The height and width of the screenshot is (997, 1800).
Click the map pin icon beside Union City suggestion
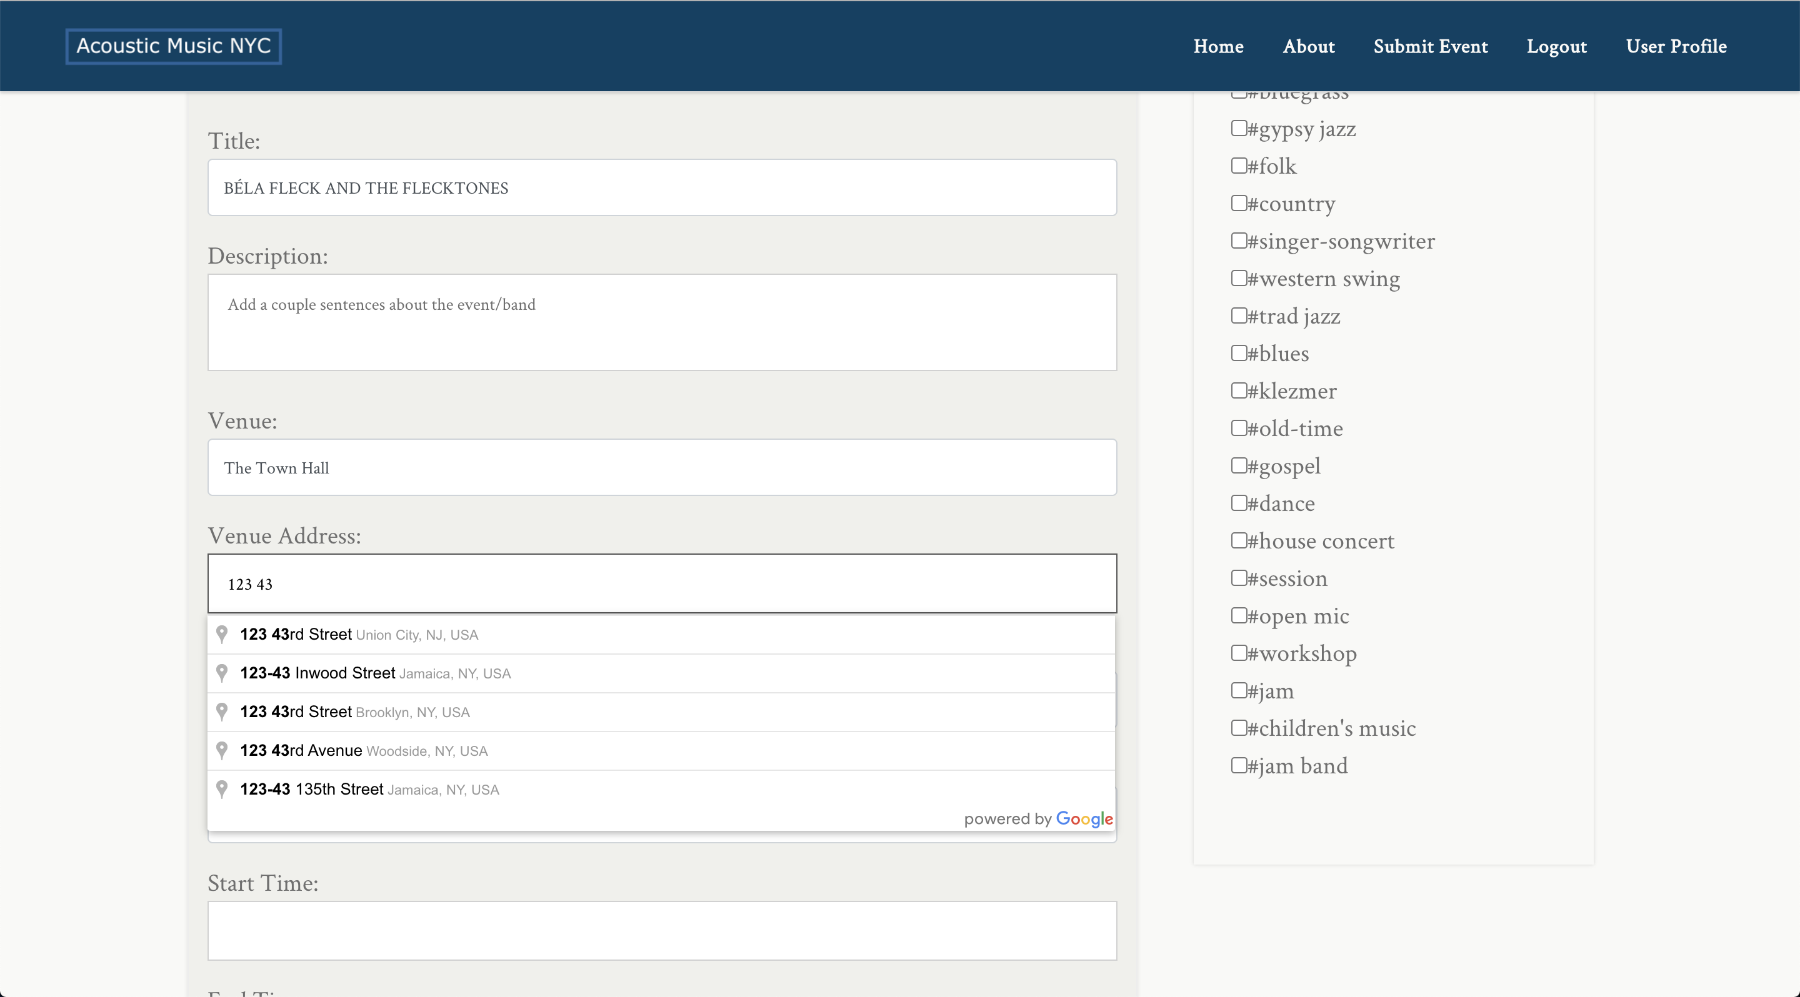click(x=221, y=634)
